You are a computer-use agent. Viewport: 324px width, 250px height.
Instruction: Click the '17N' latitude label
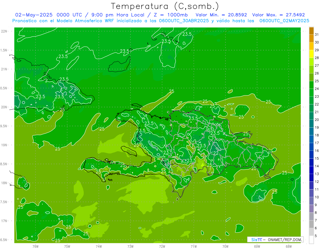(x=4, y=221)
